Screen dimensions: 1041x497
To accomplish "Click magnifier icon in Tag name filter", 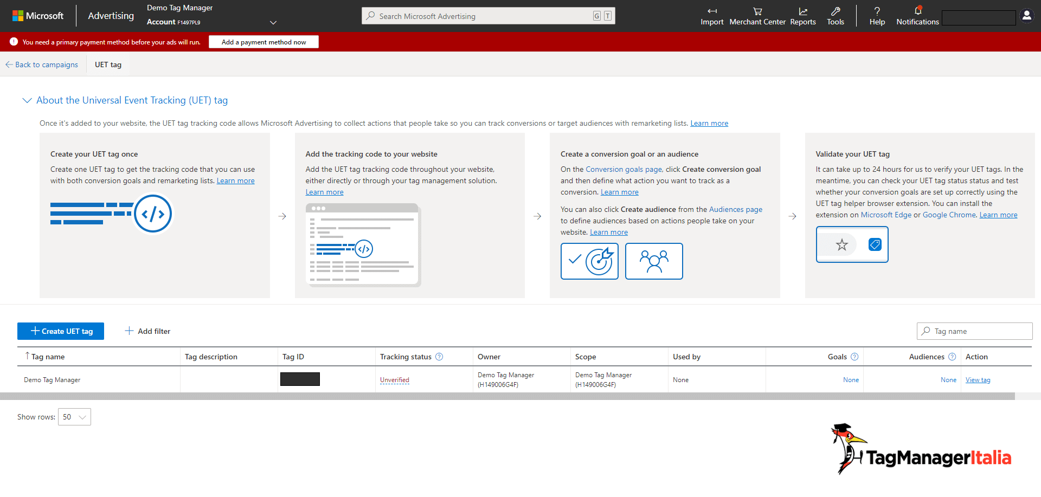I will tap(926, 331).
